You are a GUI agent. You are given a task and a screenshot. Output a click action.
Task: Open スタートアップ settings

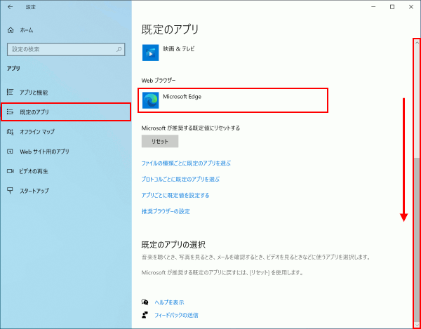click(x=66, y=191)
